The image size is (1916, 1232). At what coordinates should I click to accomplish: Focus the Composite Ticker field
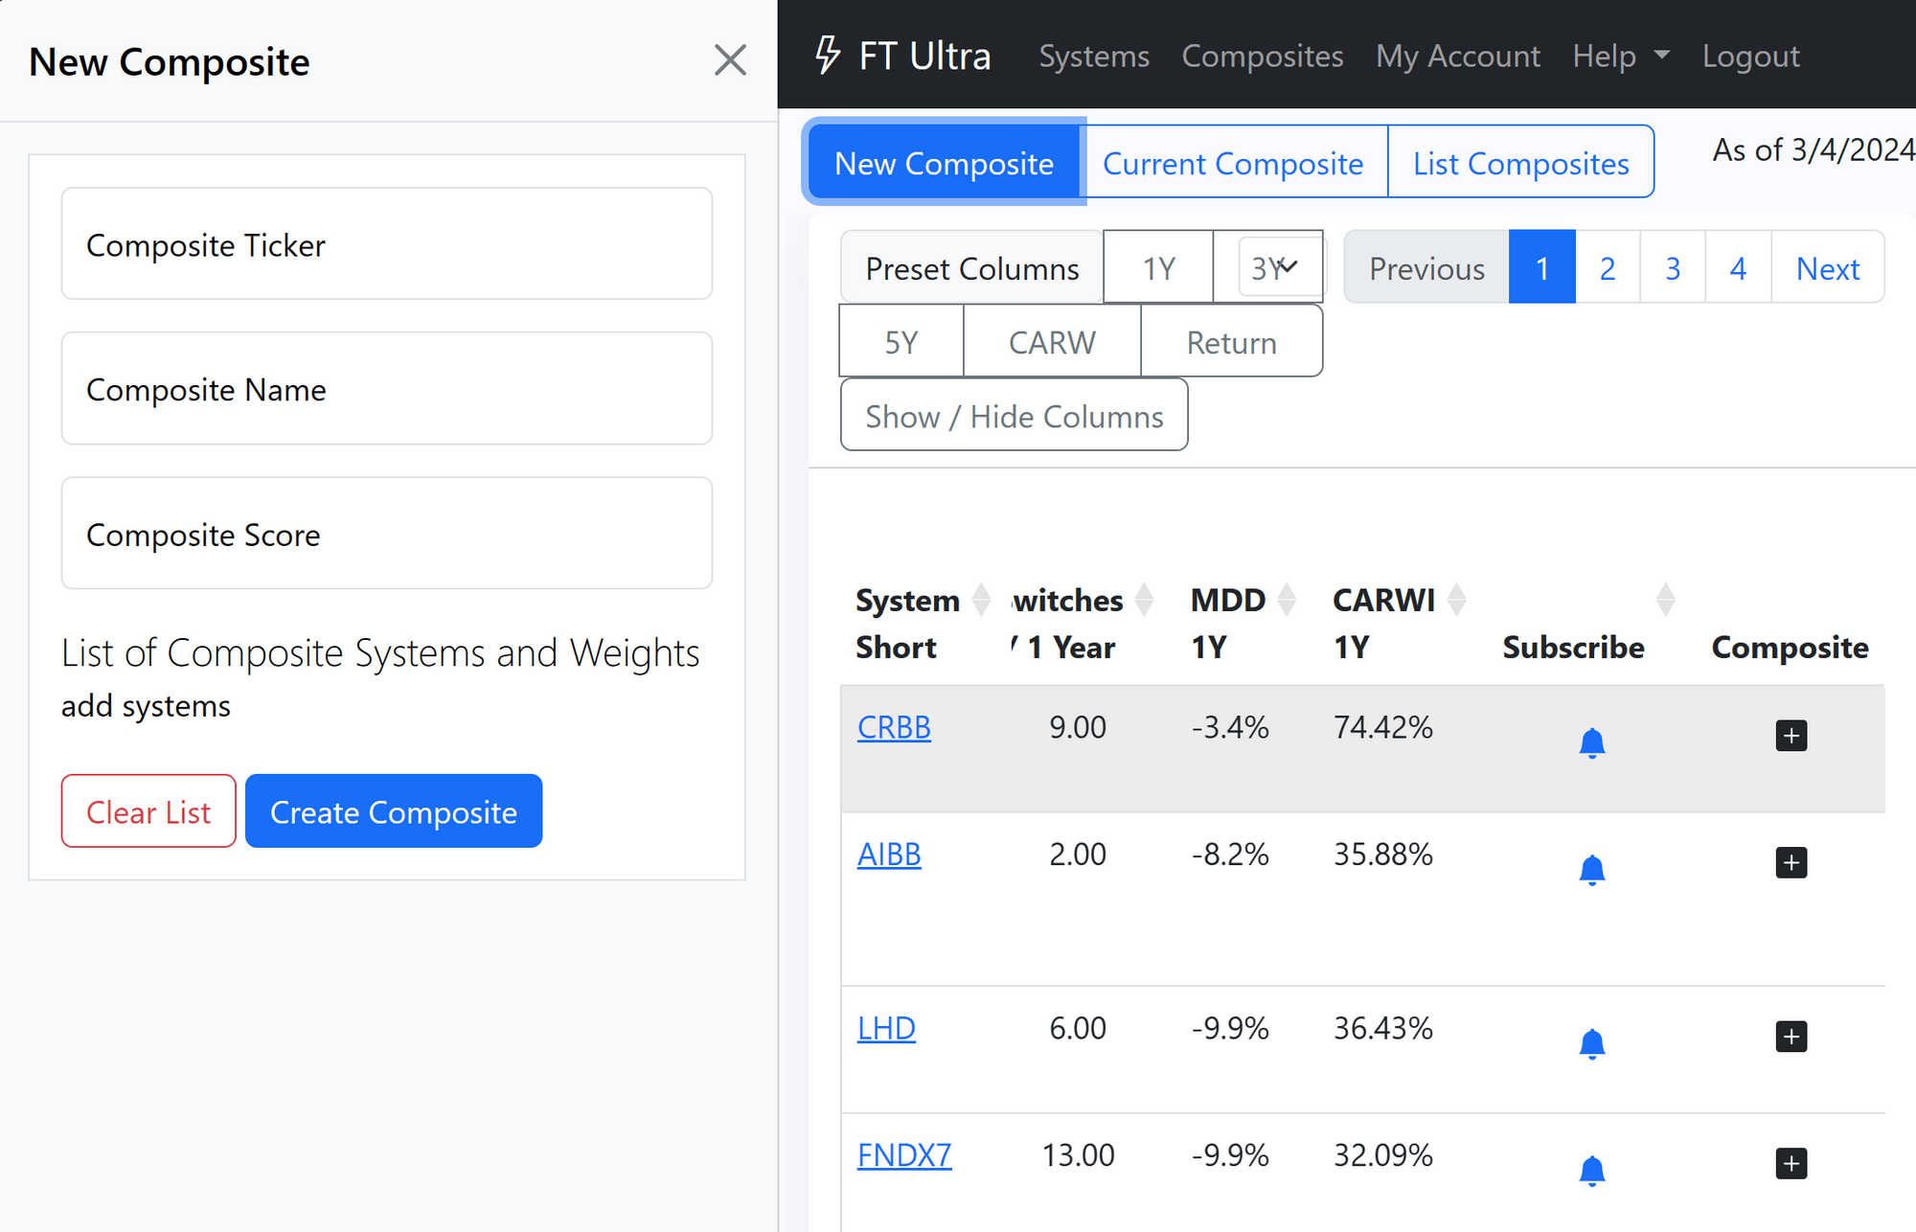coord(387,243)
